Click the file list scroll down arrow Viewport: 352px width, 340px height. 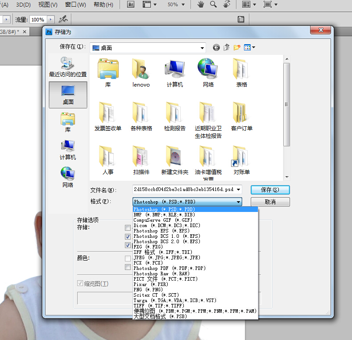point(287,177)
